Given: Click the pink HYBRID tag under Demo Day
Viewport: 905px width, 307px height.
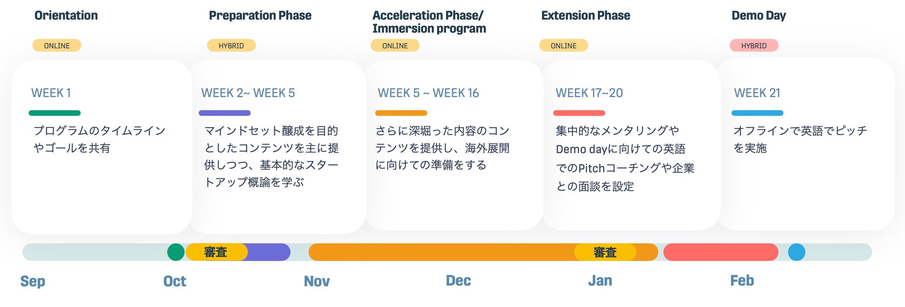Looking at the screenshot, I should tap(754, 45).
